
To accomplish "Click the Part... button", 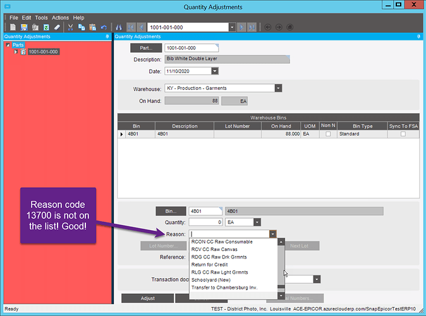I will click(x=146, y=48).
